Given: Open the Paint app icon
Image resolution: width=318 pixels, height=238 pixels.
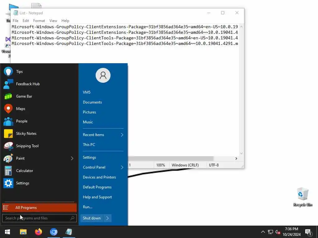Looking at the screenshot, I should click(x=8, y=158).
